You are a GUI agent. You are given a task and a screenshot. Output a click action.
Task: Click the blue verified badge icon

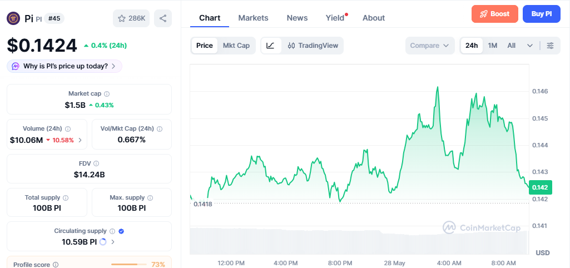121,231
